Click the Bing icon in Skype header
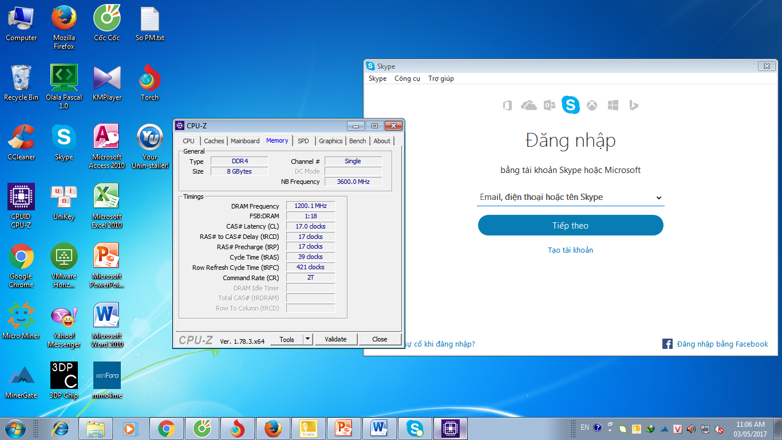The width and height of the screenshot is (782, 440). click(x=633, y=105)
